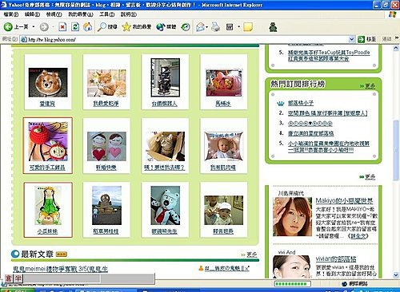This screenshot has width=400, height=292.
Task: Open the meimei latest article link
Action: click(61, 269)
